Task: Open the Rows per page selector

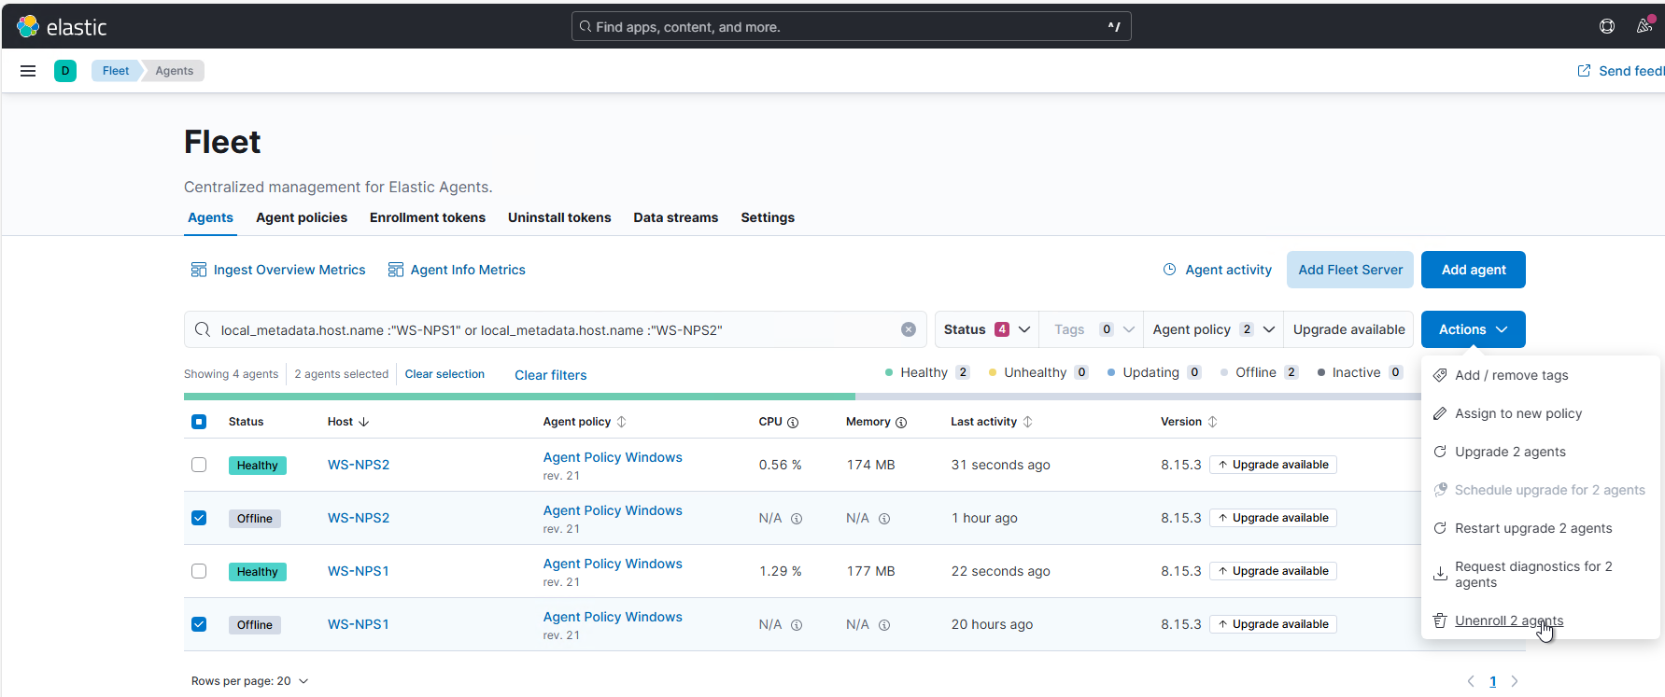Action: click(249, 681)
